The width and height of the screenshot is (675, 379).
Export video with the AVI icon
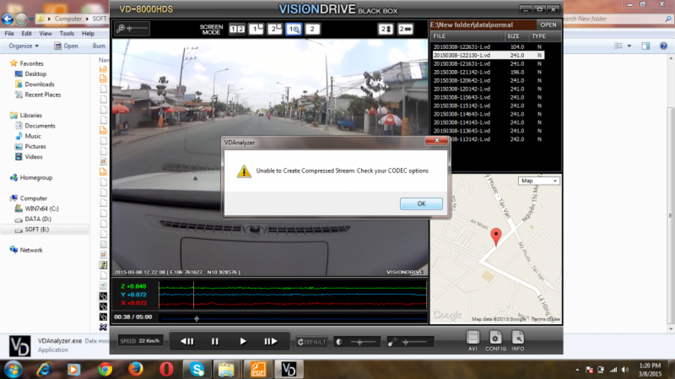point(472,341)
